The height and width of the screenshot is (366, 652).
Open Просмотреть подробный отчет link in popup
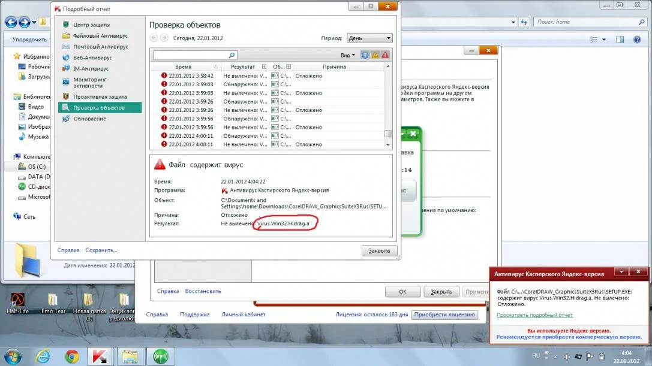(x=534, y=315)
